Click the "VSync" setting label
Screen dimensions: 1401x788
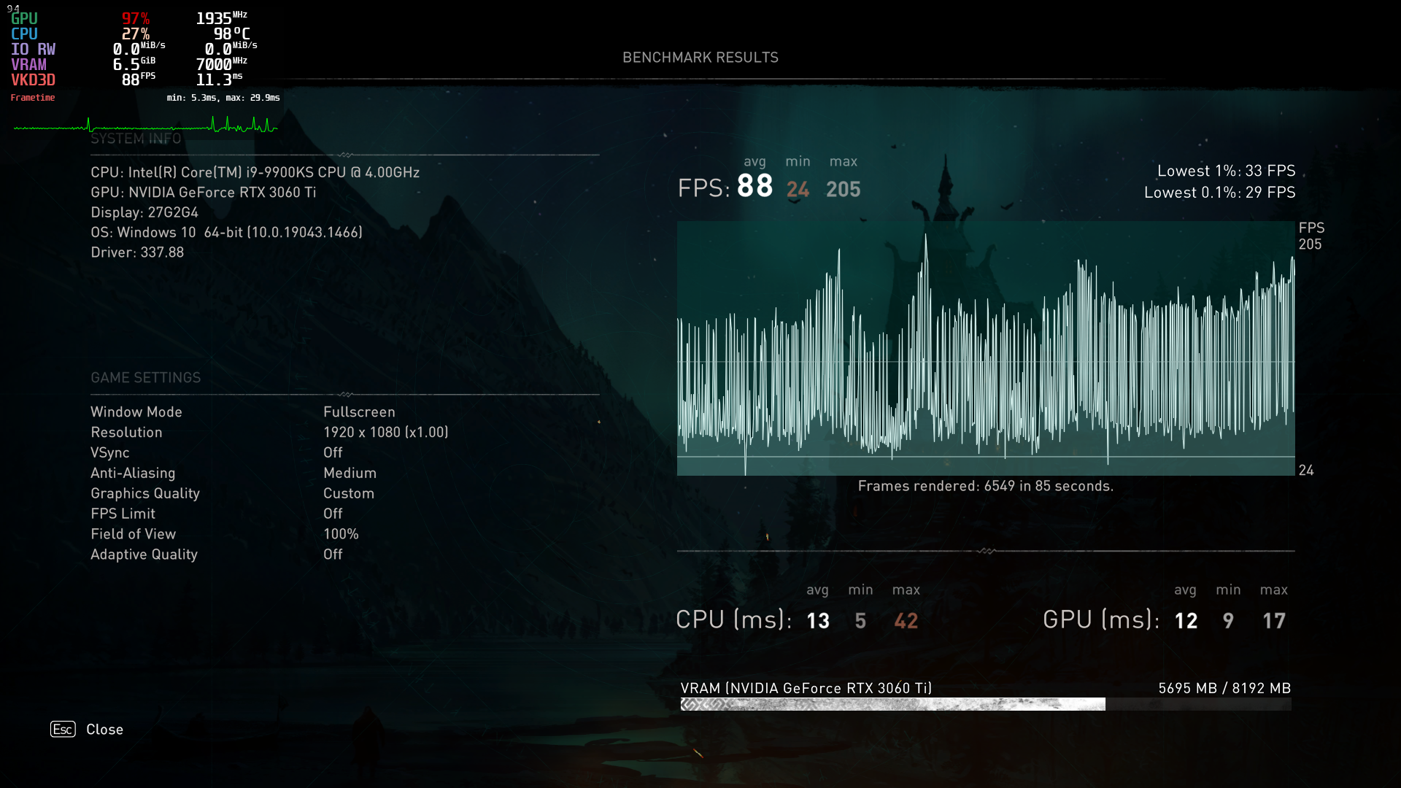[x=110, y=453]
